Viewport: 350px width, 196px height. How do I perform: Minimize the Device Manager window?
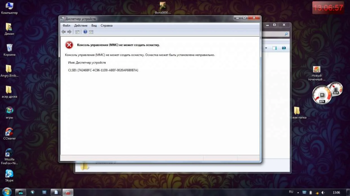click(x=237, y=18)
